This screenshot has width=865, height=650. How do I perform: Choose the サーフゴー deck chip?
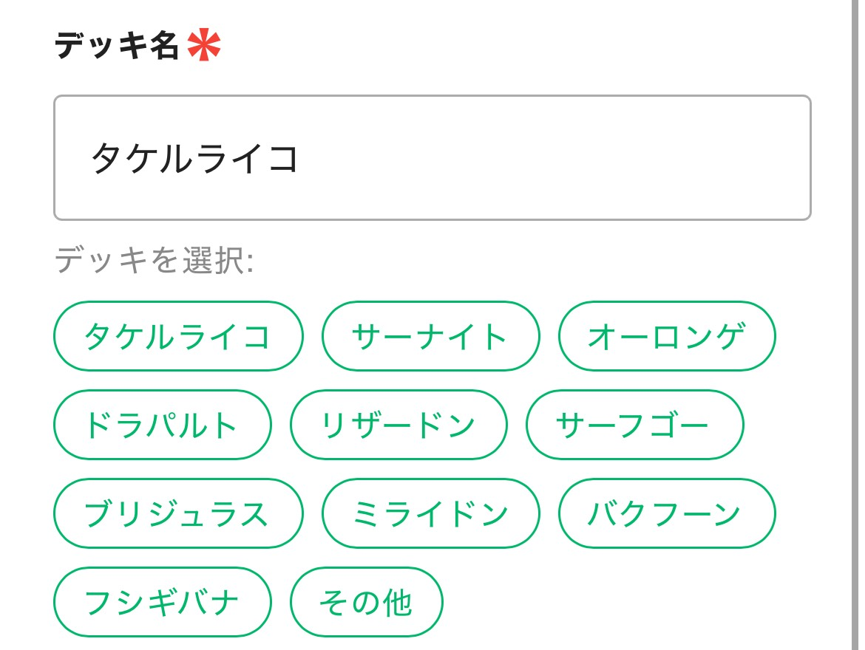click(634, 425)
